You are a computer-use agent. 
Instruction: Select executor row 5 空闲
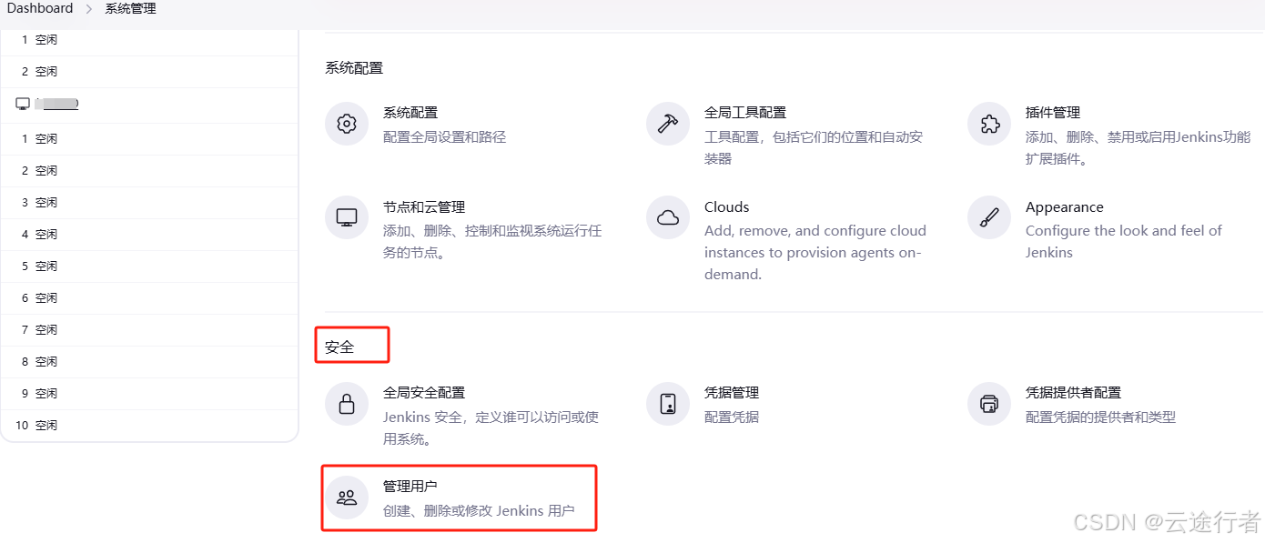click(149, 266)
